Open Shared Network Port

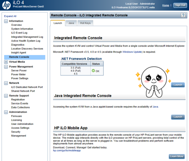point(23,91)
